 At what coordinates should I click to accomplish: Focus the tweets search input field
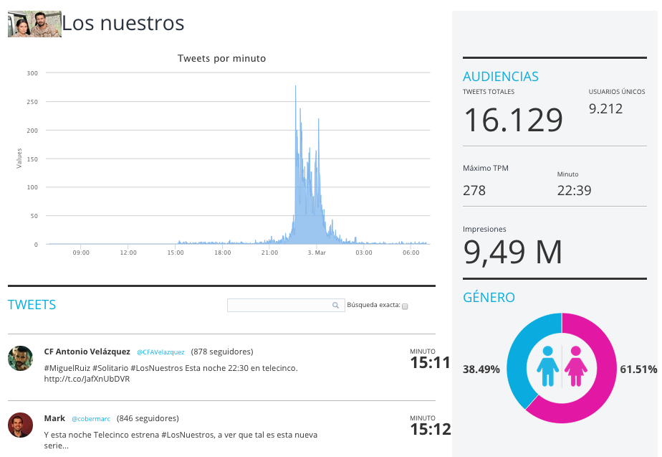[x=286, y=305]
